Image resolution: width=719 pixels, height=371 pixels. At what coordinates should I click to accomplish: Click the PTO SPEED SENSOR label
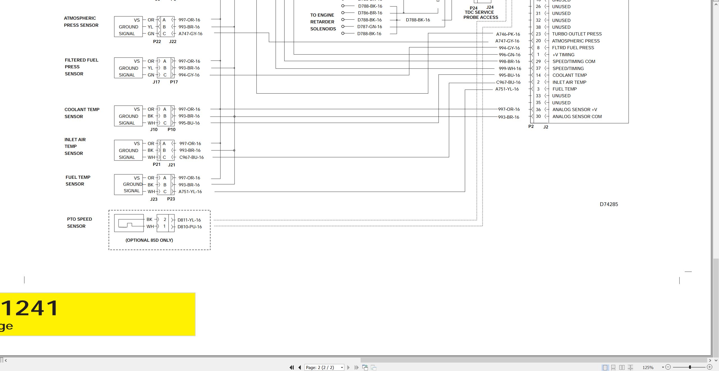pos(79,223)
